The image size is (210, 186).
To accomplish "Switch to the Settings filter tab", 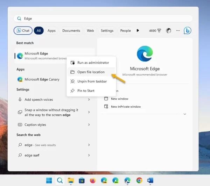I will [107, 31].
